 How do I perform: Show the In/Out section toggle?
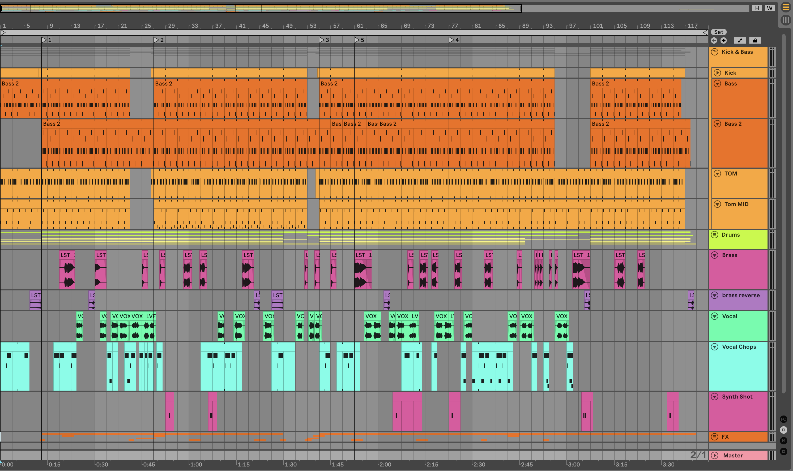(x=783, y=419)
